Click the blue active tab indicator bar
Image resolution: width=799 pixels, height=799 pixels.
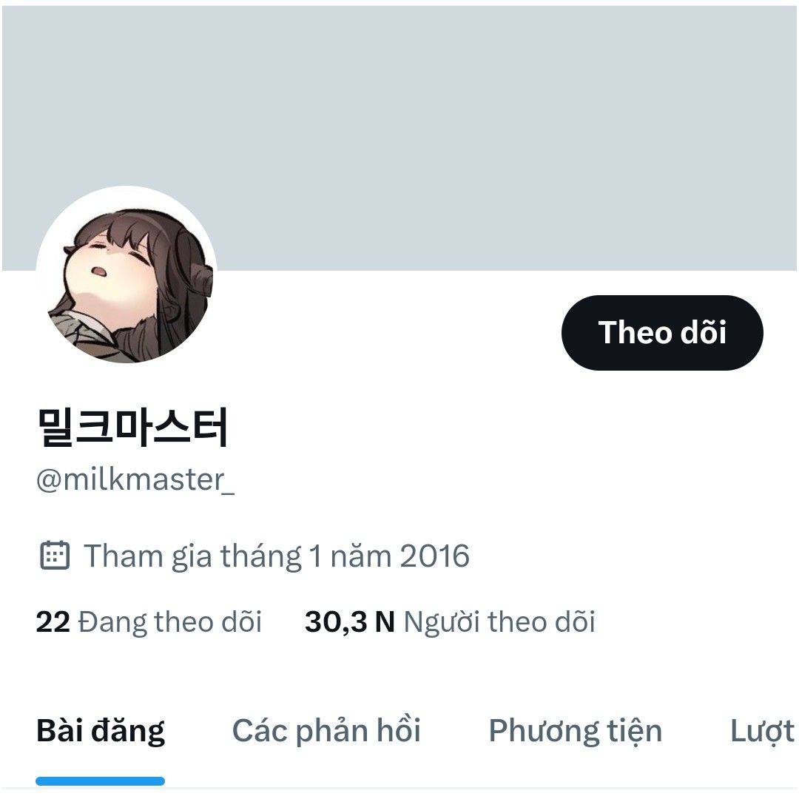(101, 781)
